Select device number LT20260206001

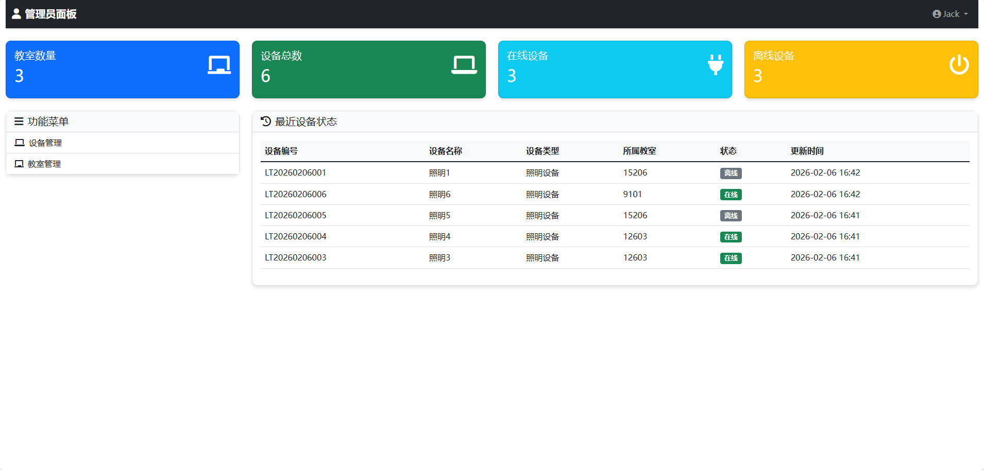pyautogui.click(x=296, y=172)
